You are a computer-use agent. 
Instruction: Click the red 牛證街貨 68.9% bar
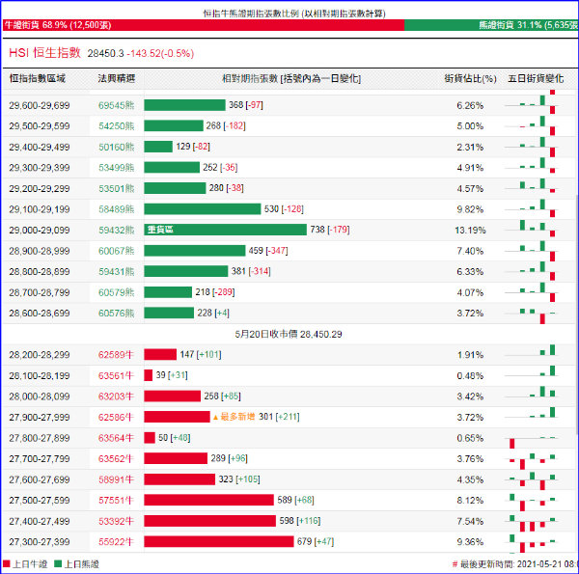click(x=204, y=25)
